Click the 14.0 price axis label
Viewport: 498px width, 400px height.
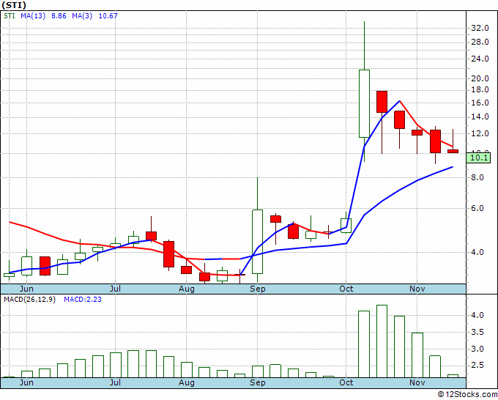click(480, 117)
